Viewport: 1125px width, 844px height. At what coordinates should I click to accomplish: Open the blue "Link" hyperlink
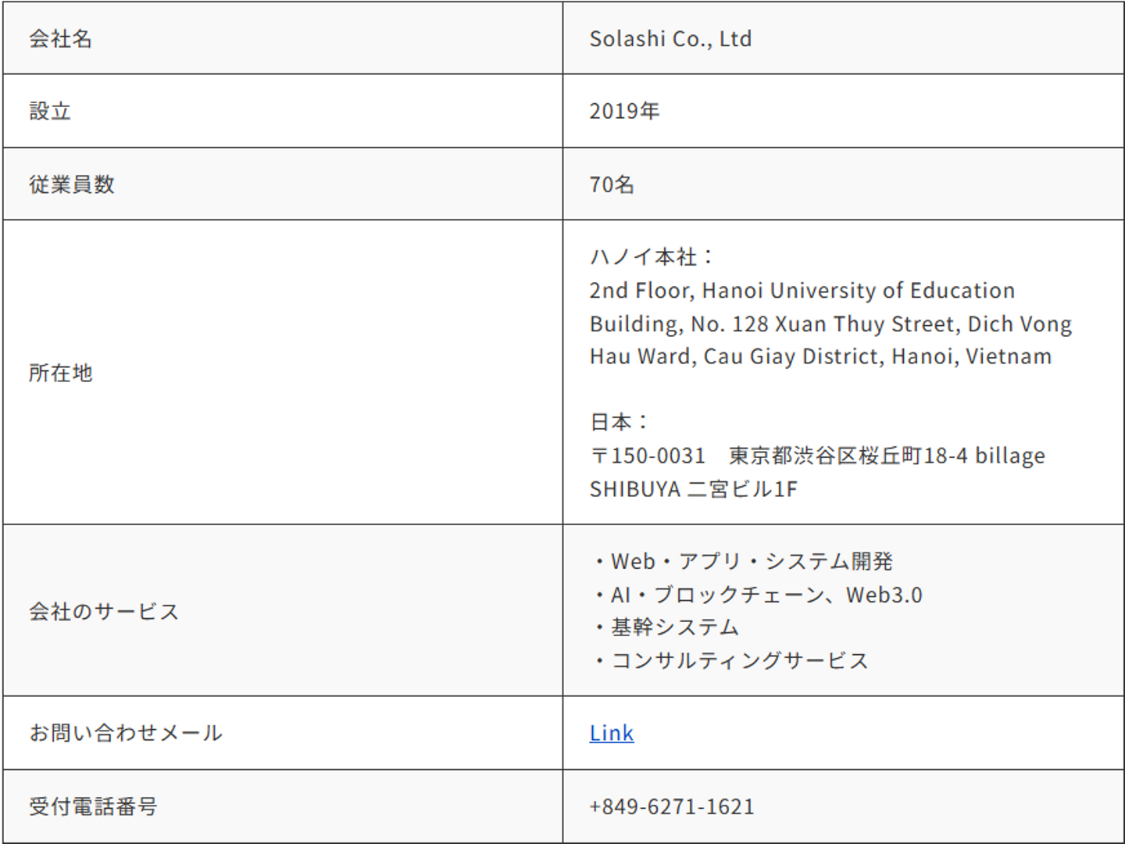(x=611, y=733)
